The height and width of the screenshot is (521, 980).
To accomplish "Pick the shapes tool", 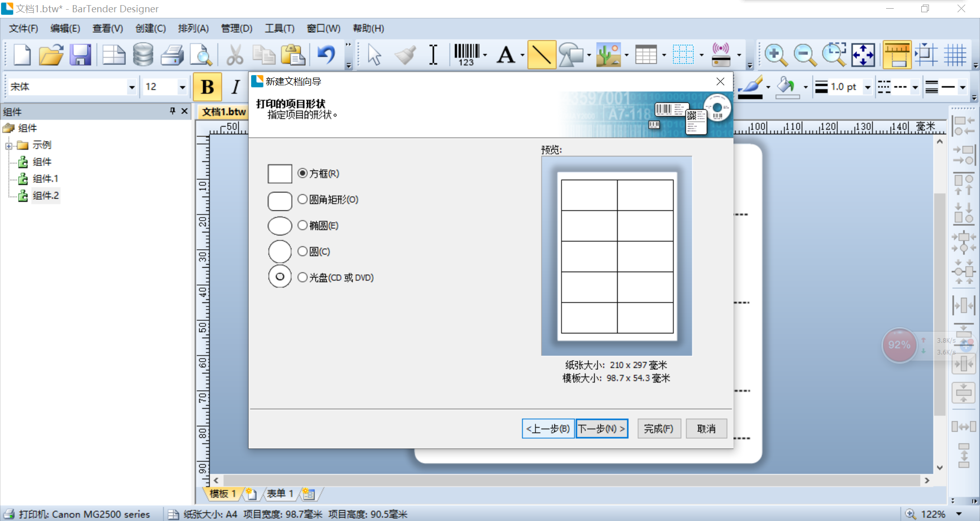I will [571, 55].
